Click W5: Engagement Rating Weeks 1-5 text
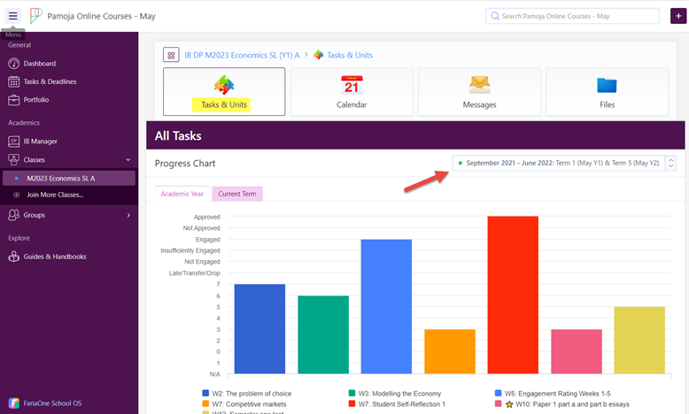 [x=557, y=394]
